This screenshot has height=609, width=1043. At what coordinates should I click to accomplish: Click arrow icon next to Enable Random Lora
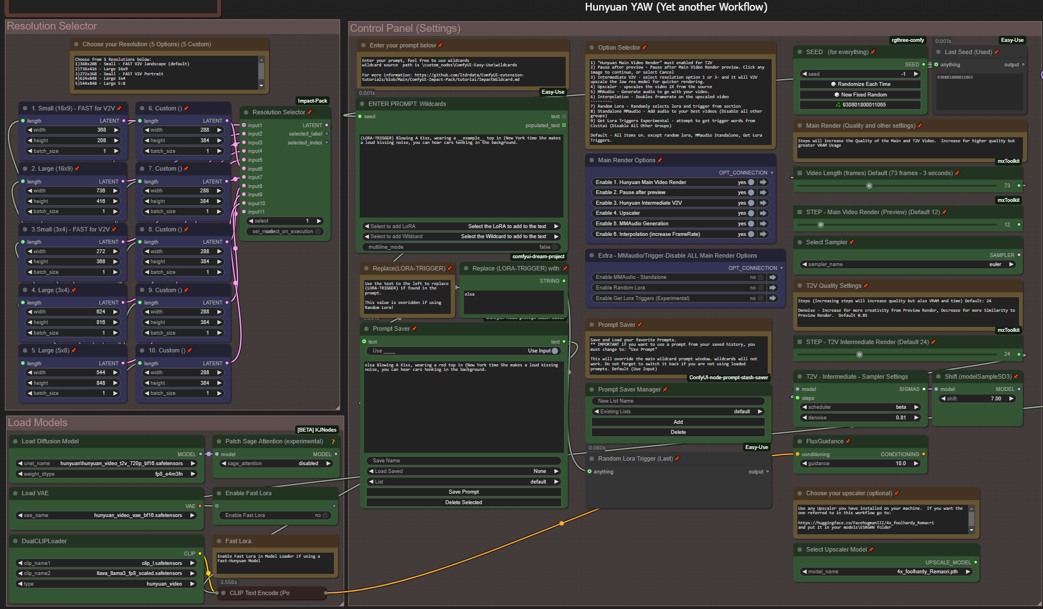point(773,288)
